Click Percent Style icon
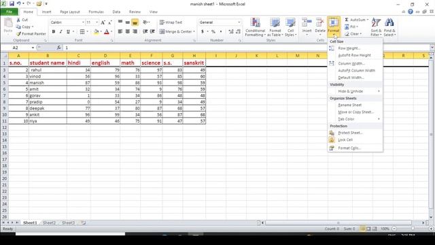The height and width of the screenshot is (245, 435). [x=213, y=32]
